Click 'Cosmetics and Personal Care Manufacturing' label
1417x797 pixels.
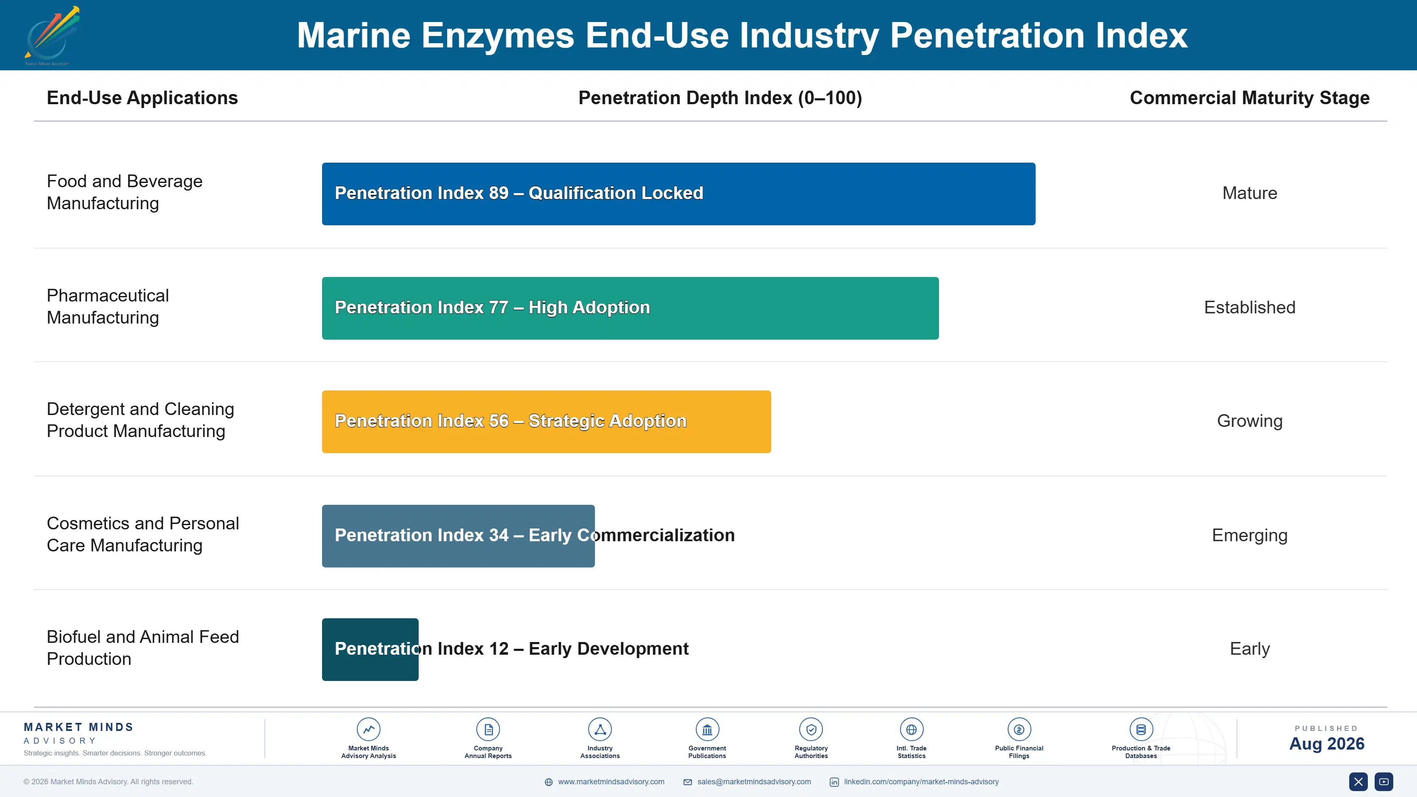tap(143, 534)
